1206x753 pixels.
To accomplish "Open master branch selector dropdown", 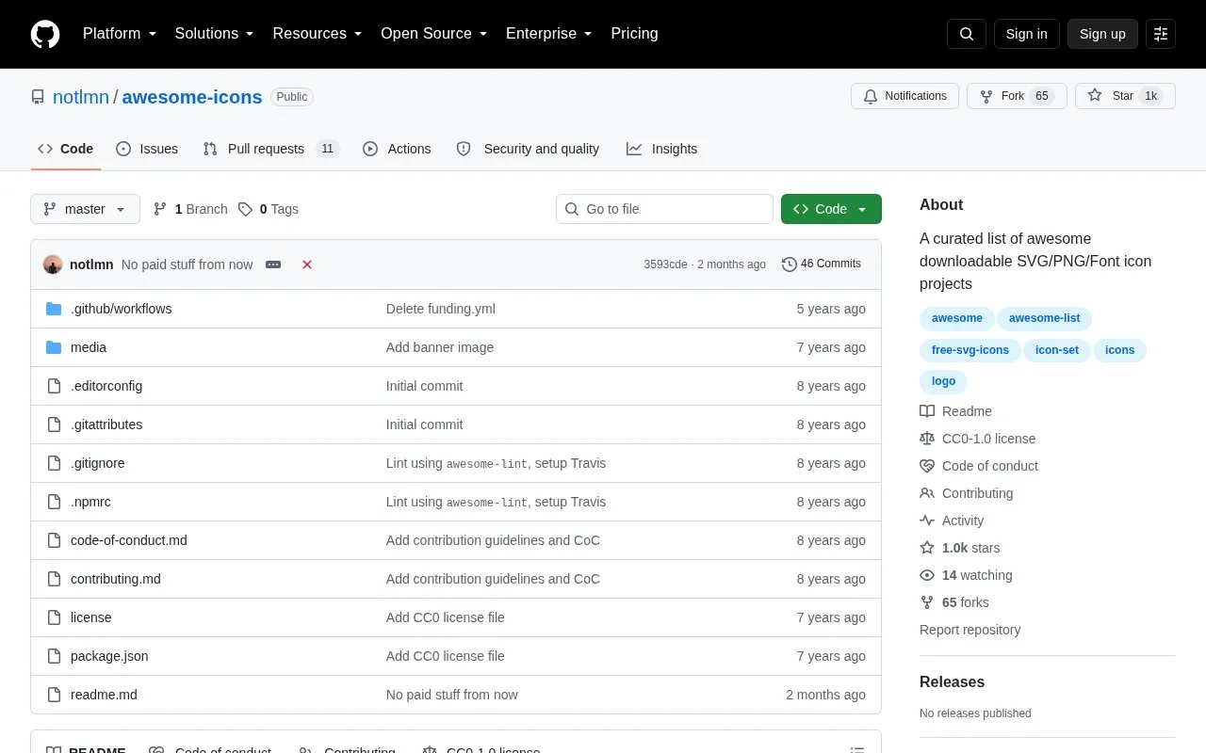I will pos(85,209).
